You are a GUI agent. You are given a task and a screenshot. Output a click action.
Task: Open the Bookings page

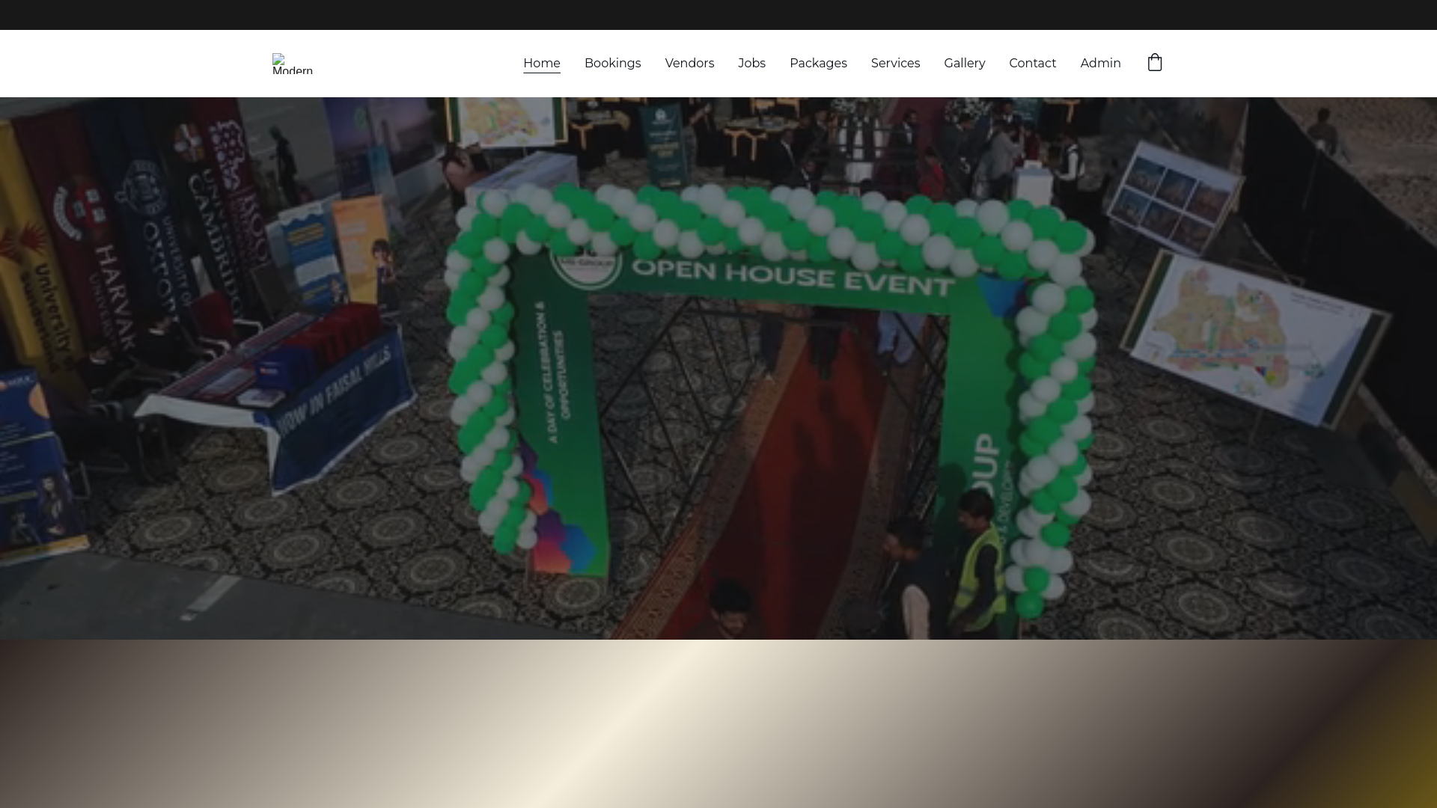pyautogui.click(x=613, y=64)
